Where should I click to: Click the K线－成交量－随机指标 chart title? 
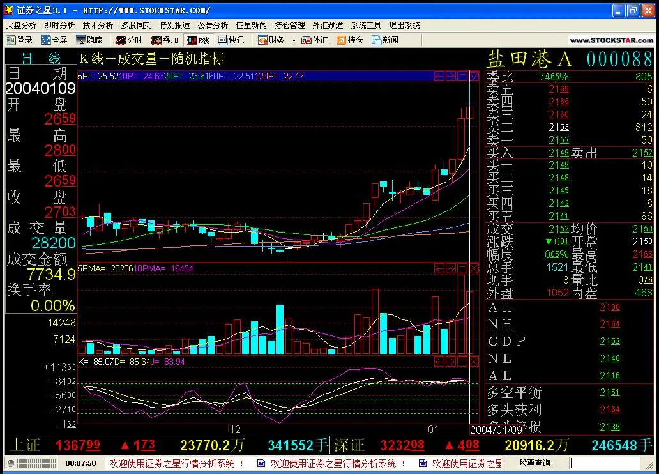152,59
